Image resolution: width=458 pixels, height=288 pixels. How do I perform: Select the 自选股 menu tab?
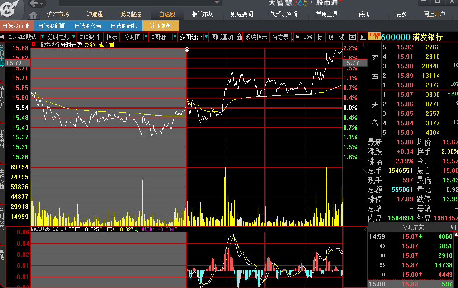coord(167,14)
